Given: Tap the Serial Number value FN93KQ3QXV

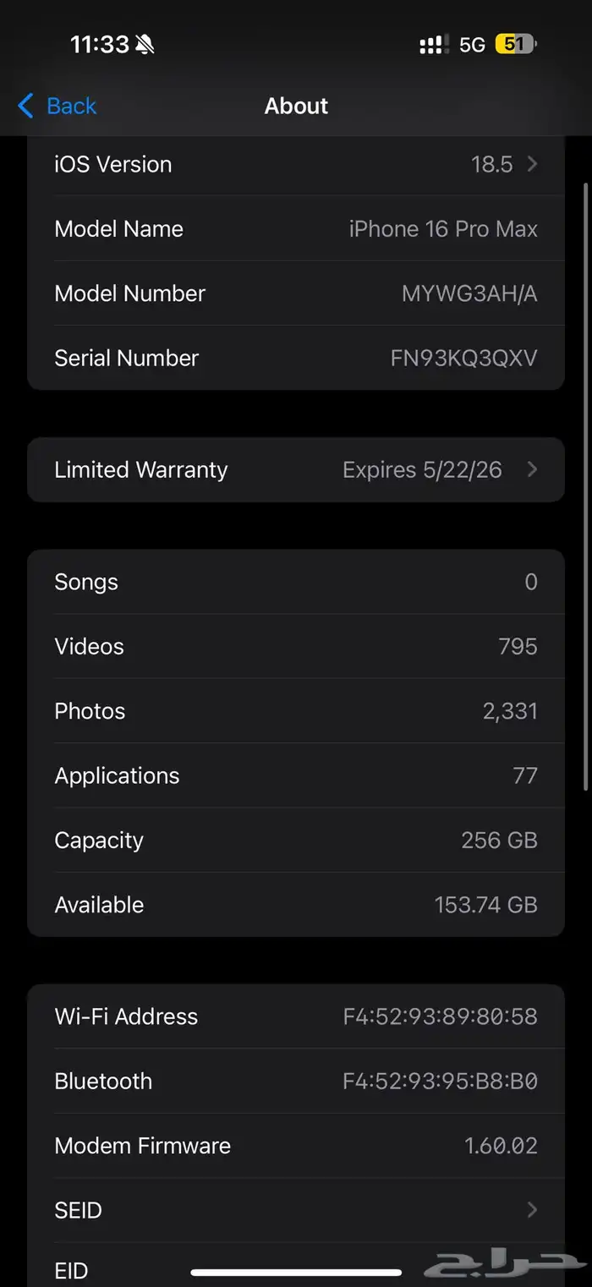Looking at the screenshot, I should click(x=463, y=358).
